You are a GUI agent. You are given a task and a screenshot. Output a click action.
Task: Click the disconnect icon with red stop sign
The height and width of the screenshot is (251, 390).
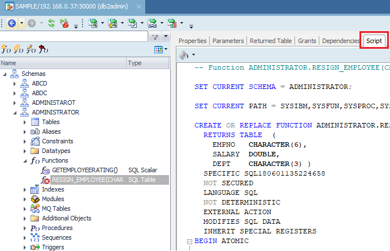pos(64,24)
